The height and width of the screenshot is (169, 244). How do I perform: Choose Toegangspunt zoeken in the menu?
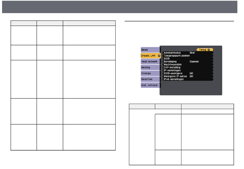pyautogui.click(x=188, y=56)
